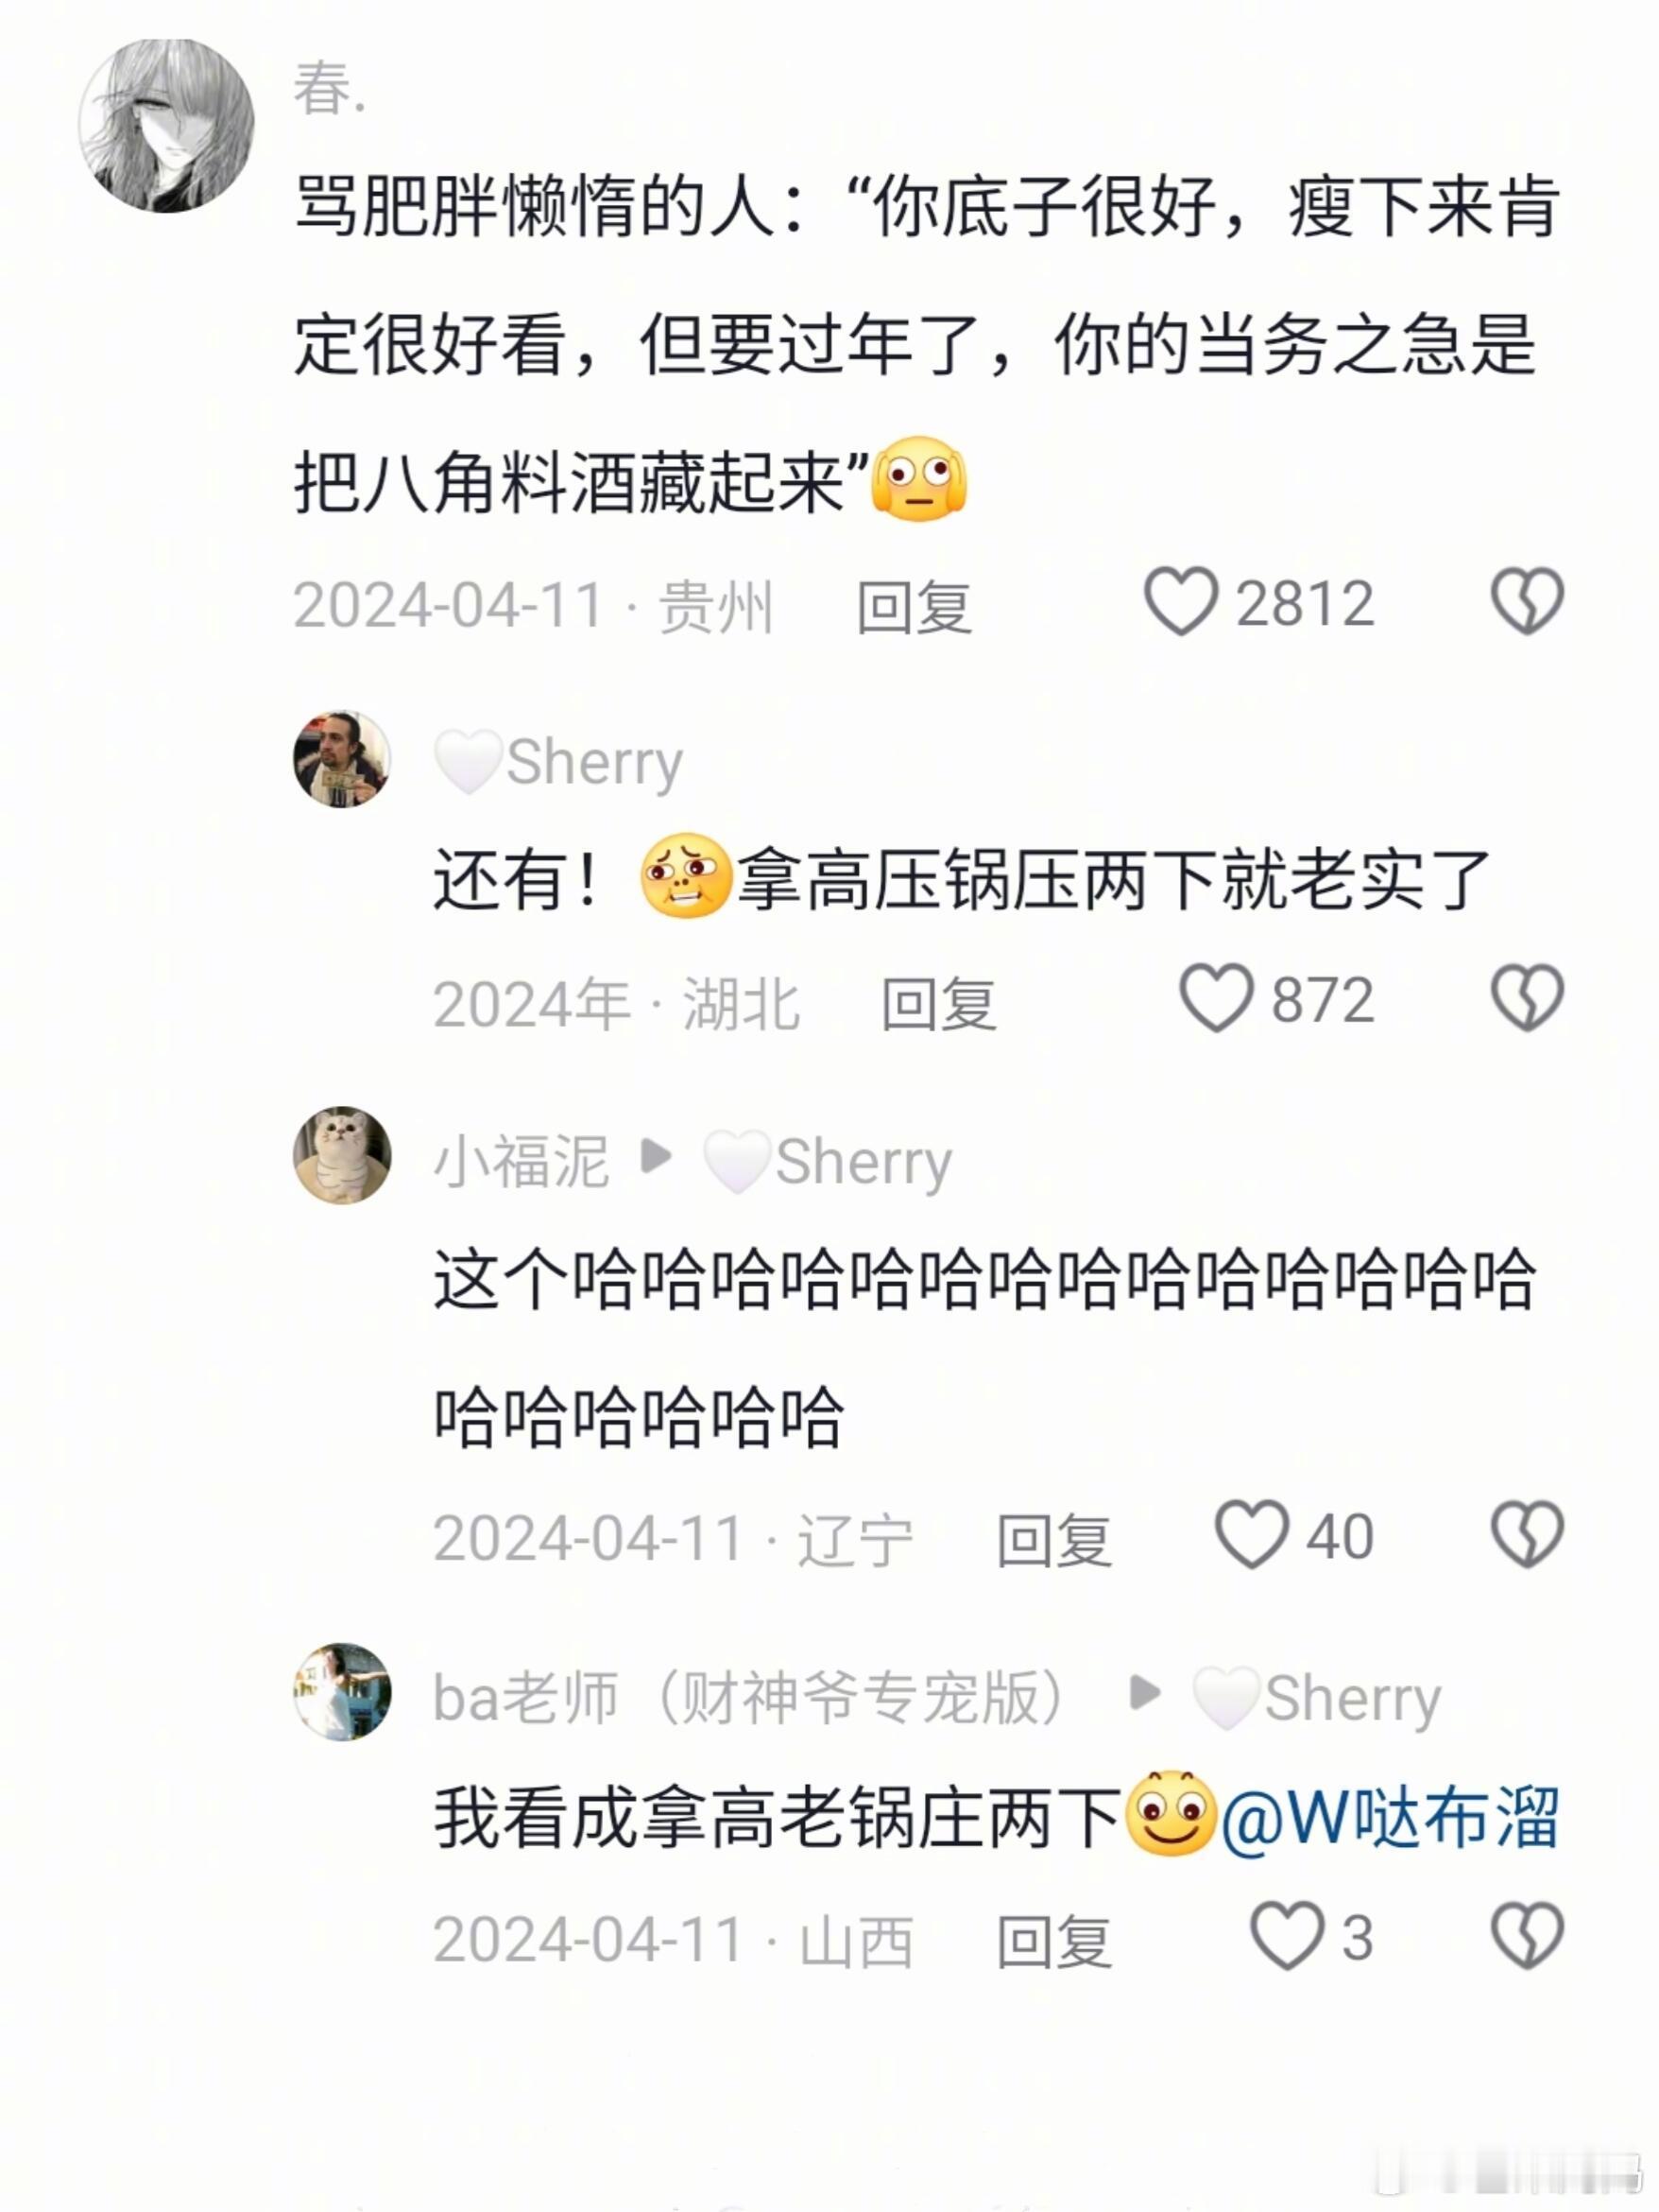Open 小福泥's cat avatar

(342, 1156)
